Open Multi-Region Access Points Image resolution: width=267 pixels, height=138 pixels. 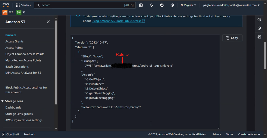tap(23, 60)
